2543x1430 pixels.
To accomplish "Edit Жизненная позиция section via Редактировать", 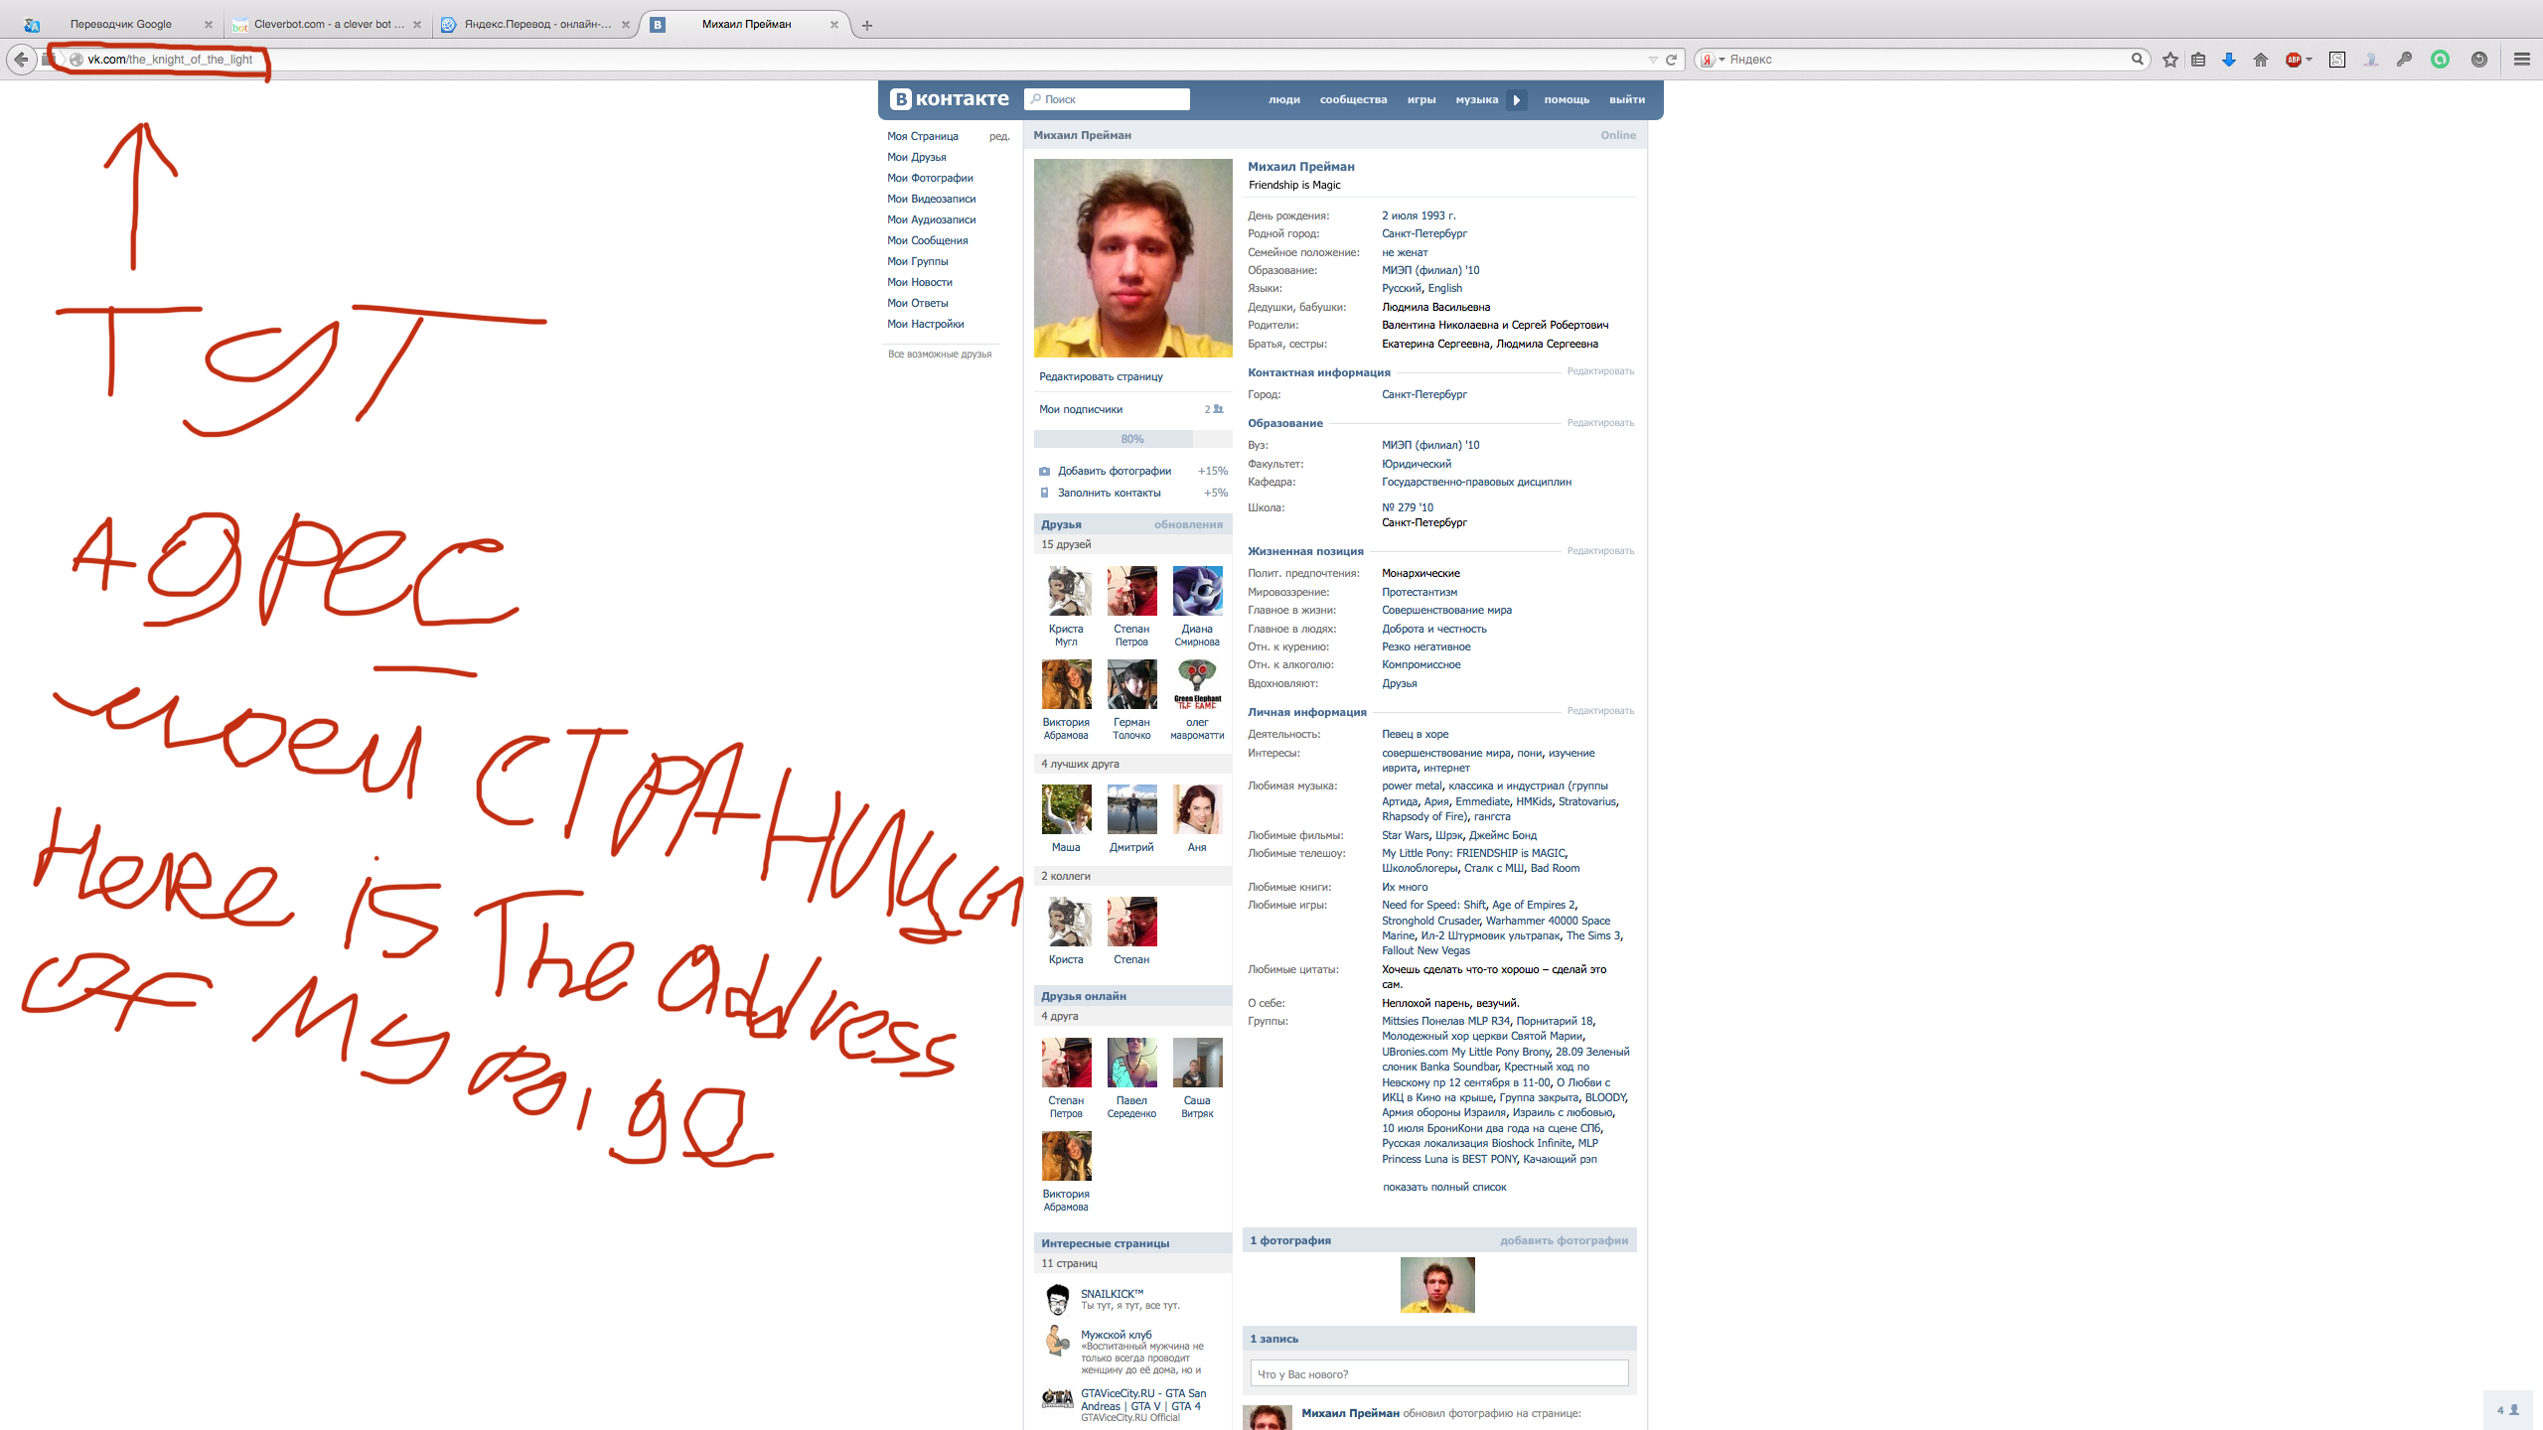I will [1600, 551].
